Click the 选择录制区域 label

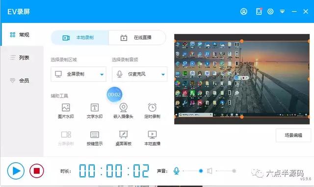coord(64,60)
